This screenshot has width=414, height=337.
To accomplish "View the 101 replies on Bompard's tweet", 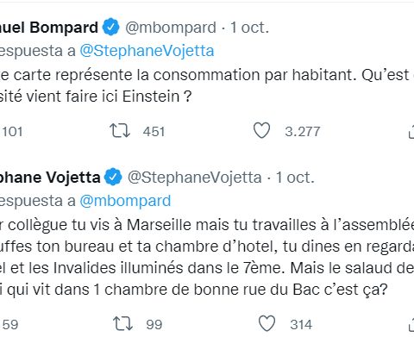I will click(11, 132).
